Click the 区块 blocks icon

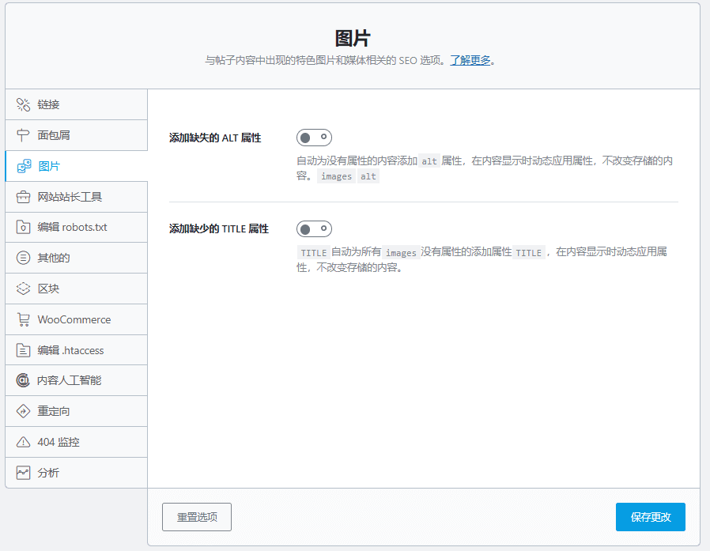(x=23, y=289)
